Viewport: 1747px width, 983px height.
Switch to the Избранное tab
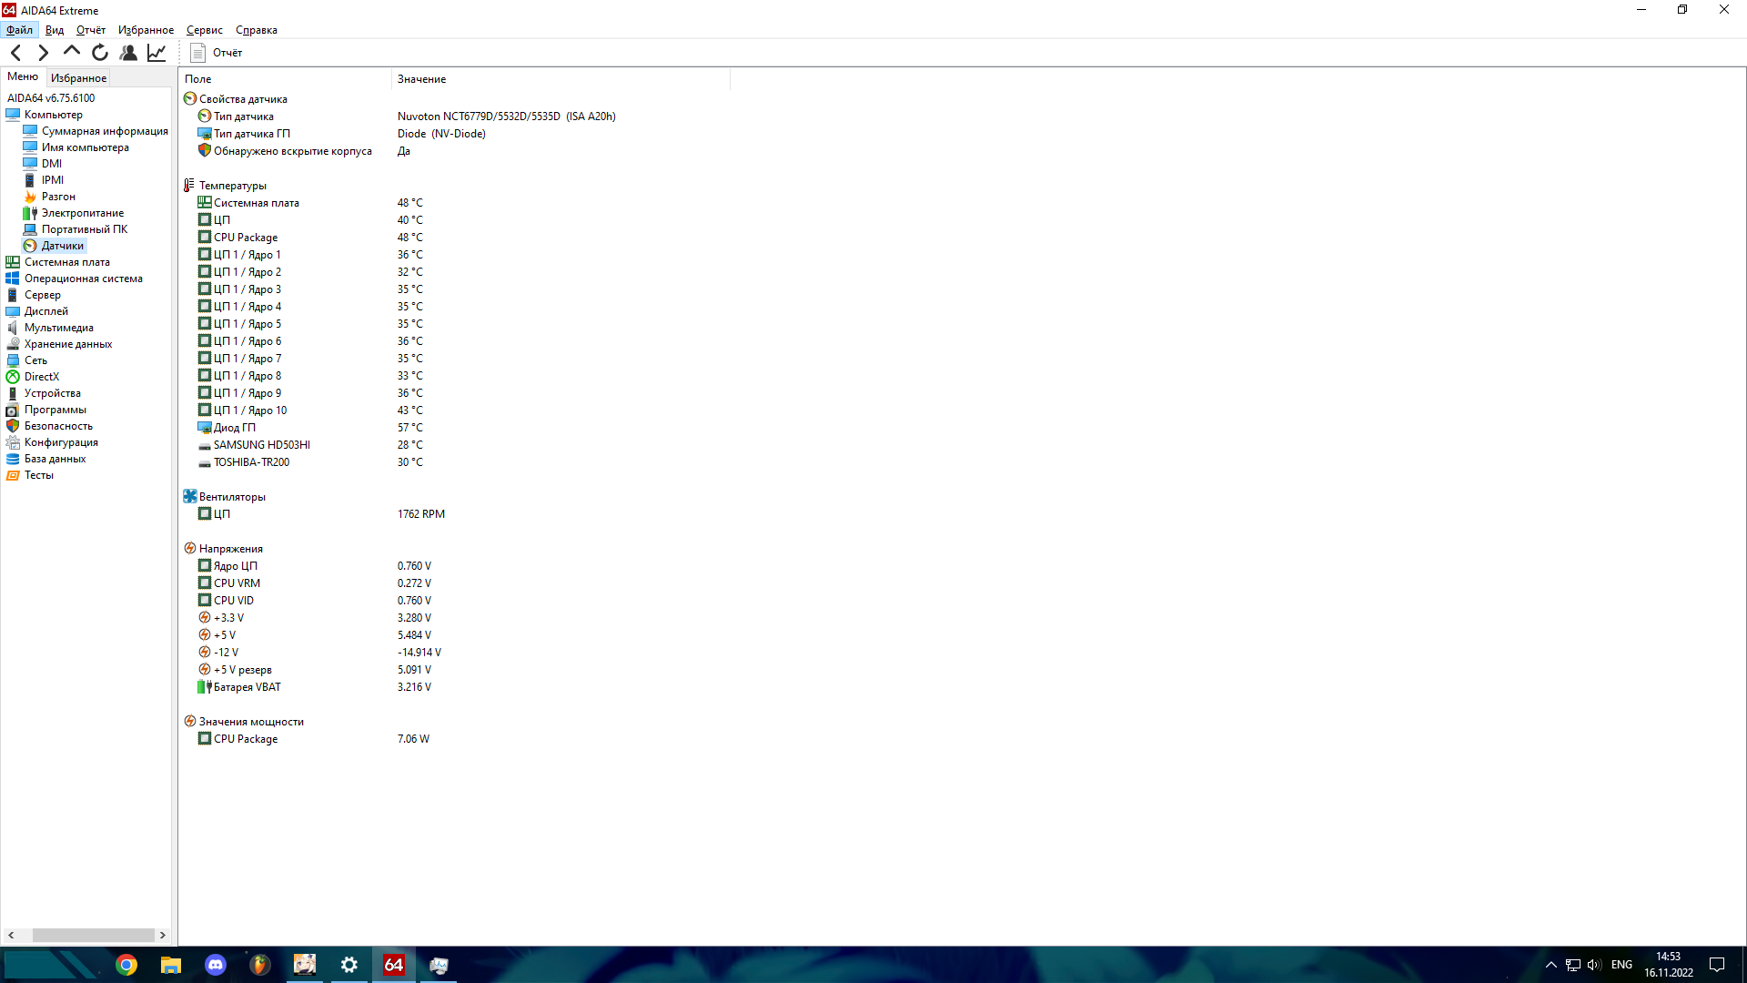click(x=78, y=78)
